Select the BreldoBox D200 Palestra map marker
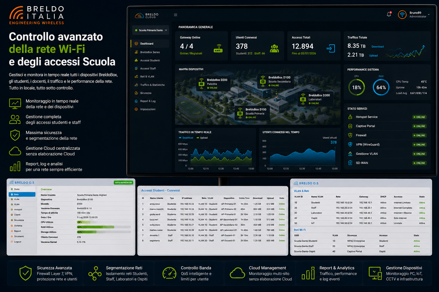Viewport: 439px width, 292px height. point(213,84)
